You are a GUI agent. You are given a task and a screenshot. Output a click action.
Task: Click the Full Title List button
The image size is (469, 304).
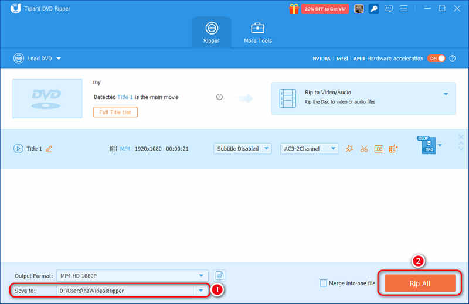click(115, 112)
